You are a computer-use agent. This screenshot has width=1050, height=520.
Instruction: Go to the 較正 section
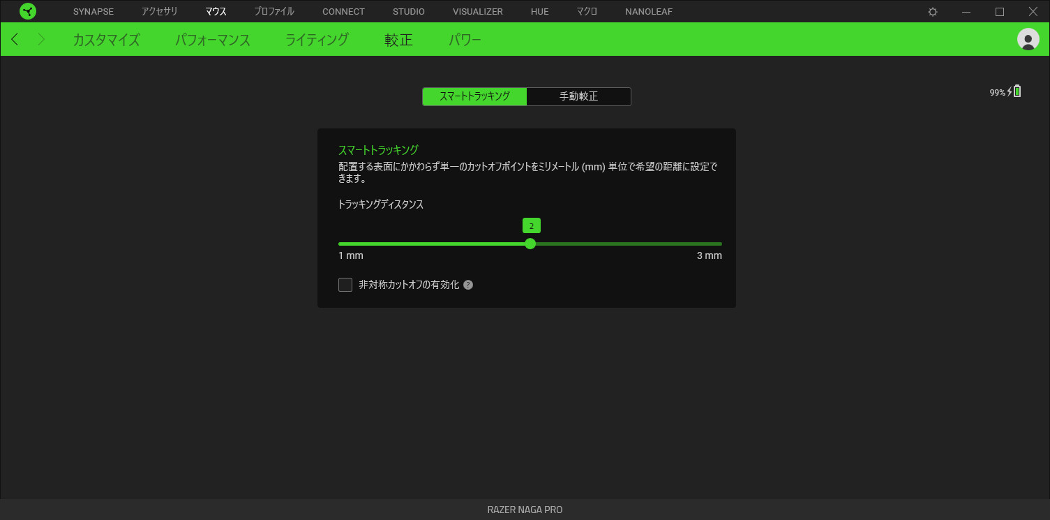(x=398, y=40)
